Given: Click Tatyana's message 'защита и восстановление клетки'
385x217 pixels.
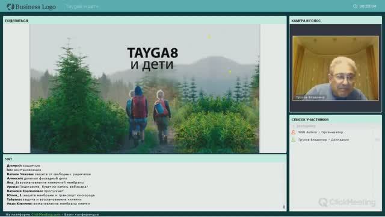Looking at the screenshot, I should [44, 200].
